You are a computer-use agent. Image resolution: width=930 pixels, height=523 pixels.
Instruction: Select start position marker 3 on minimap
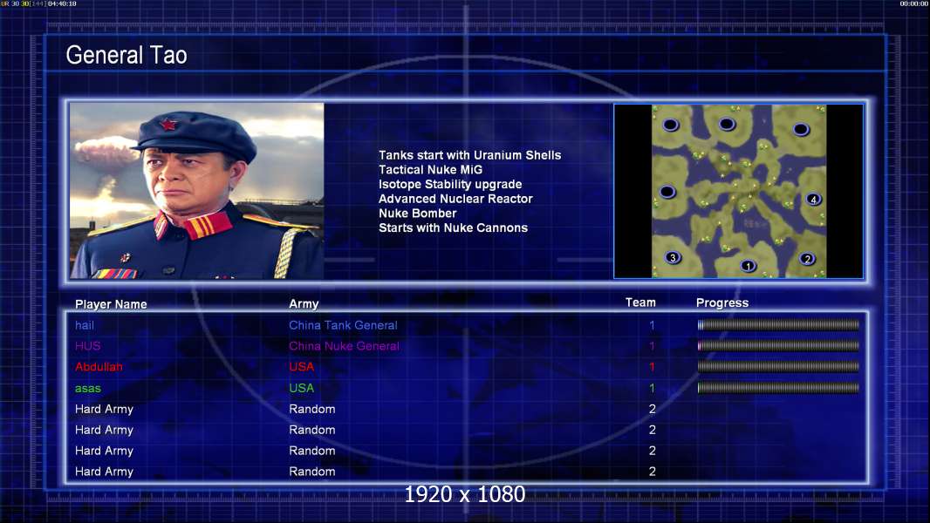point(673,257)
